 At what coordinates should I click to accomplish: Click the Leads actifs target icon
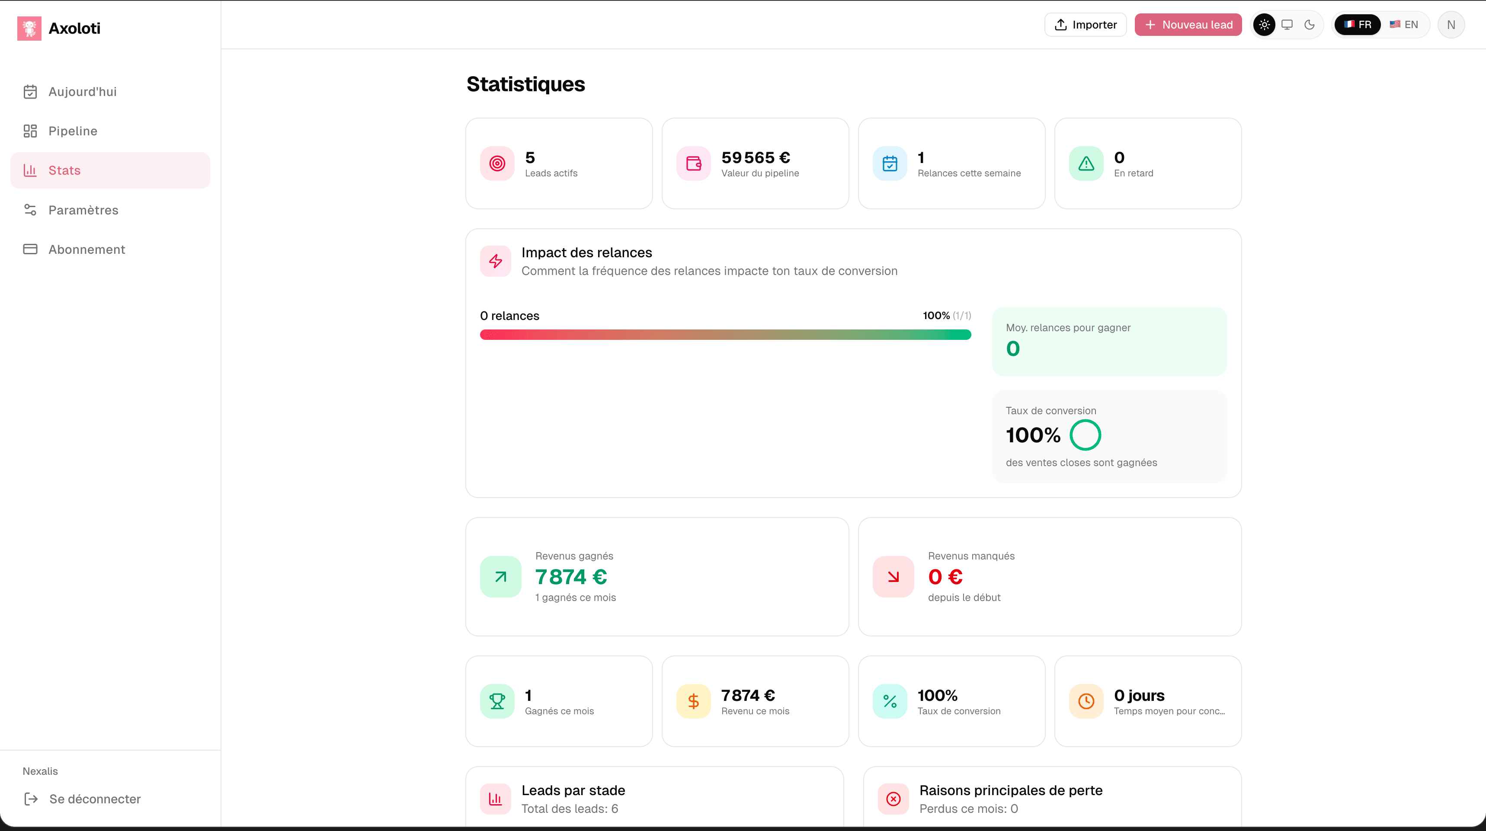click(x=496, y=164)
